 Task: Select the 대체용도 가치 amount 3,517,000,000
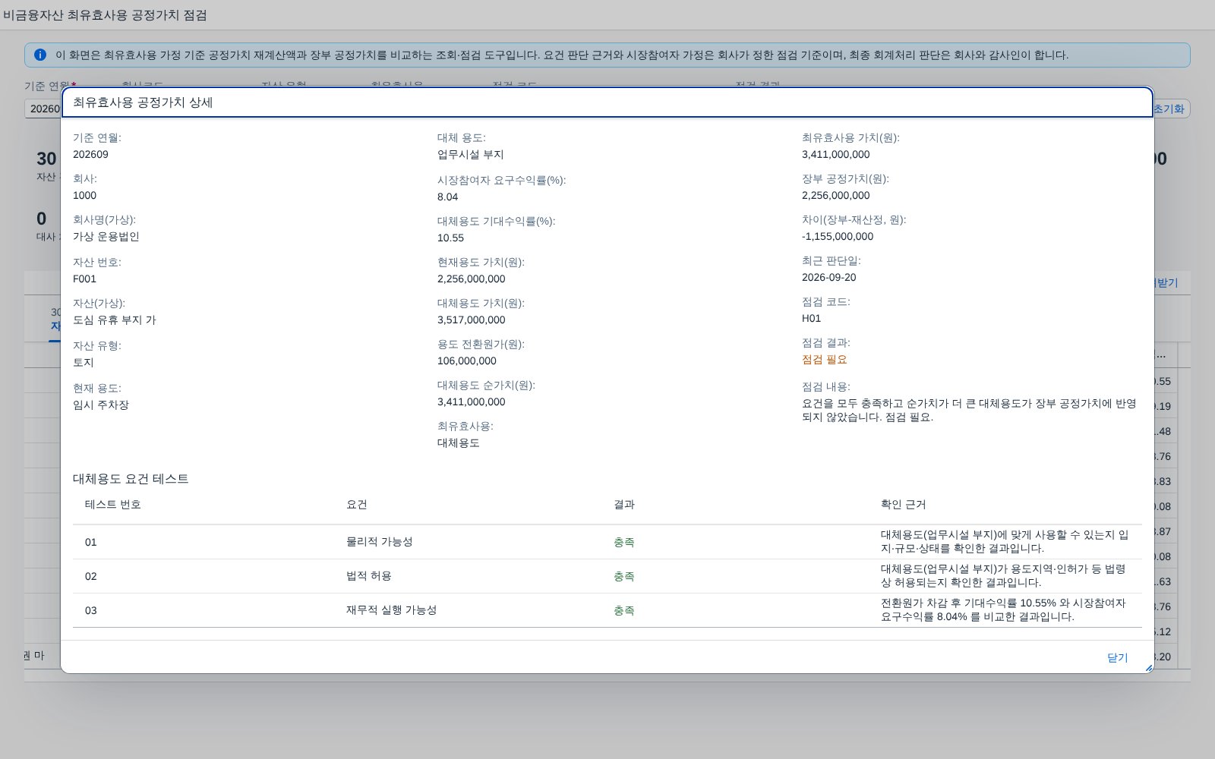coord(472,320)
